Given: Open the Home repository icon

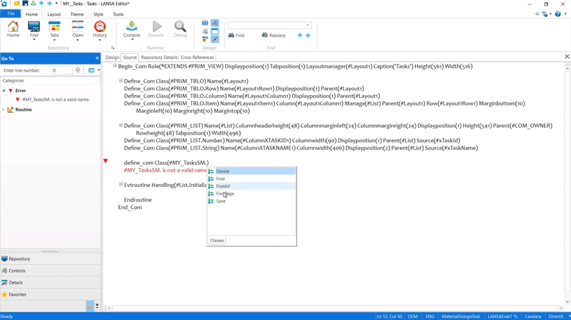Looking at the screenshot, I should tap(13, 29).
